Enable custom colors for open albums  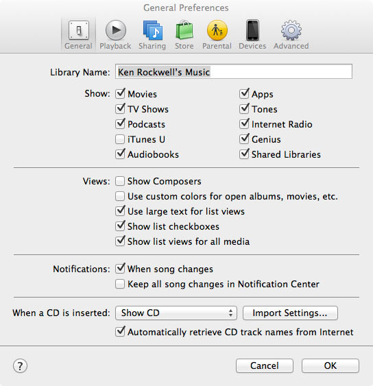point(120,196)
